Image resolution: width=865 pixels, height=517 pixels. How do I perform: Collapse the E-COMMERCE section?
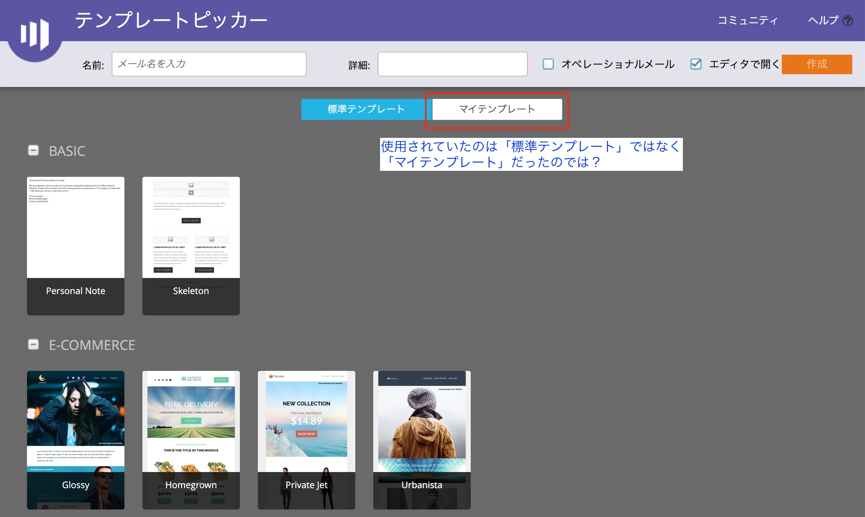tap(33, 344)
